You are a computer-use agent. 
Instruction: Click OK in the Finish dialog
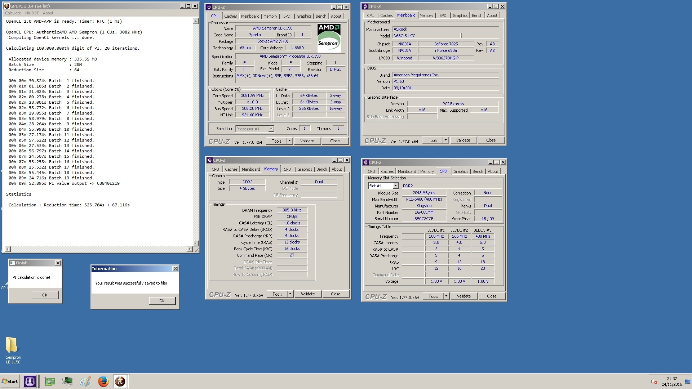tap(45, 295)
